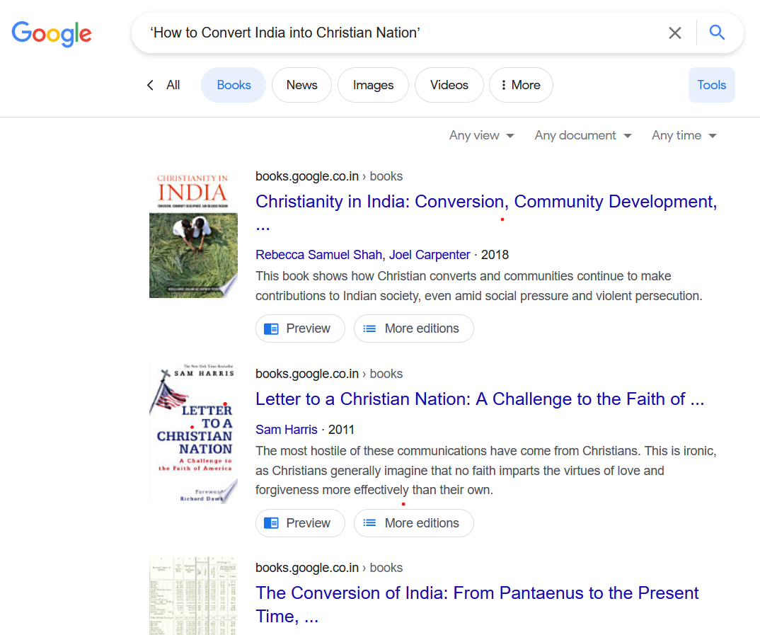Image resolution: width=760 pixels, height=635 pixels.
Task: Clear the search query with X icon
Action: pos(674,33)
